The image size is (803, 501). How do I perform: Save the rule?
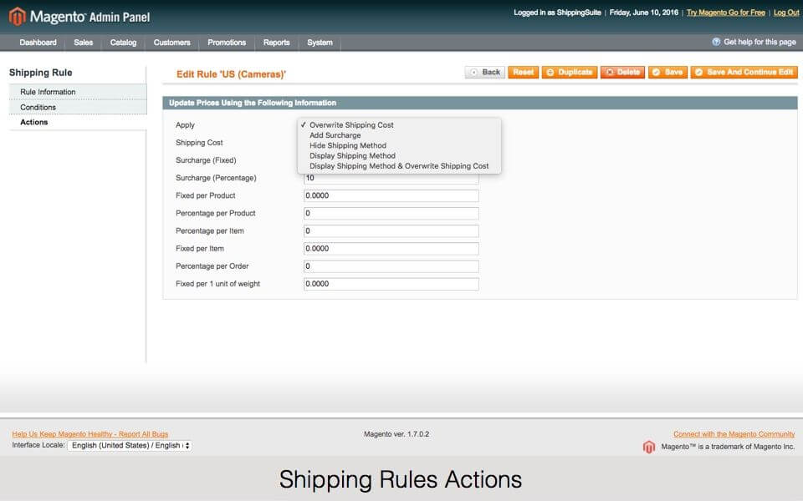[x=667, y=72]
